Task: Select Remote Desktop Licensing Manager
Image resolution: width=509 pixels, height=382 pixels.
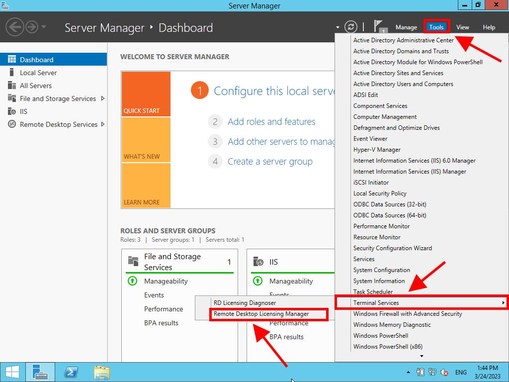Action: (261, 314)
